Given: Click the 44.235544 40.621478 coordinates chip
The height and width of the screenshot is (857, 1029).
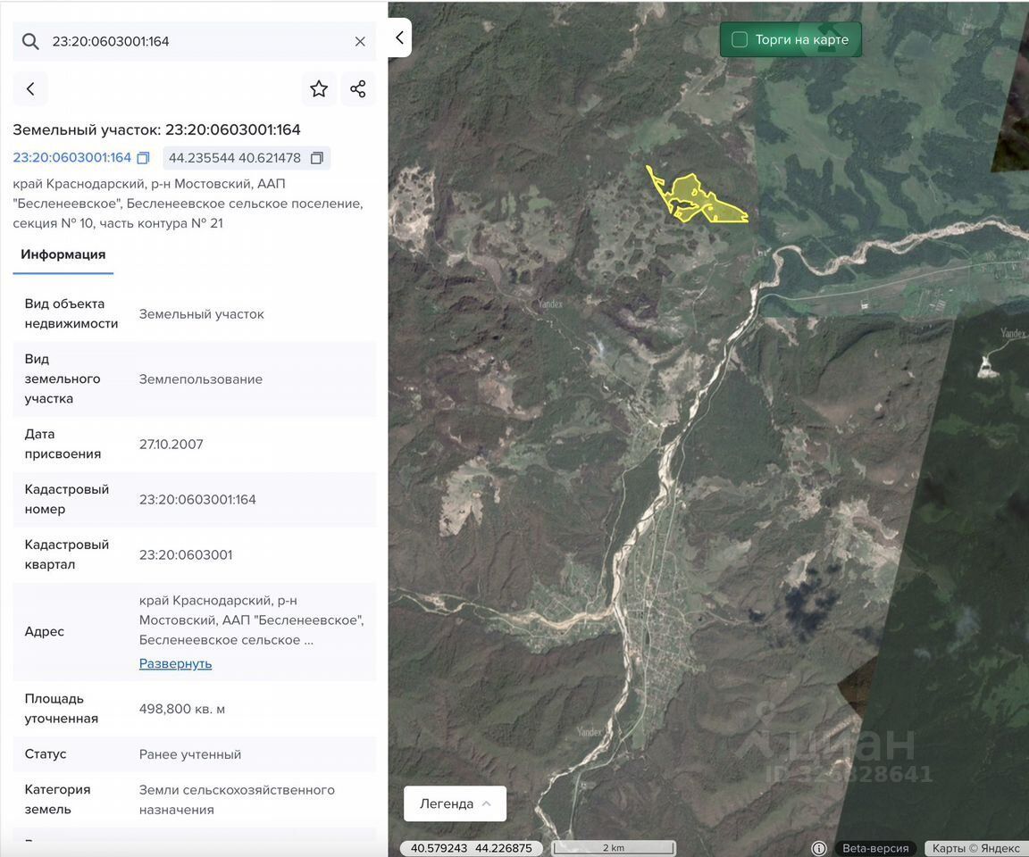Looking at the screenshot, I should click(x=247, y=158).
